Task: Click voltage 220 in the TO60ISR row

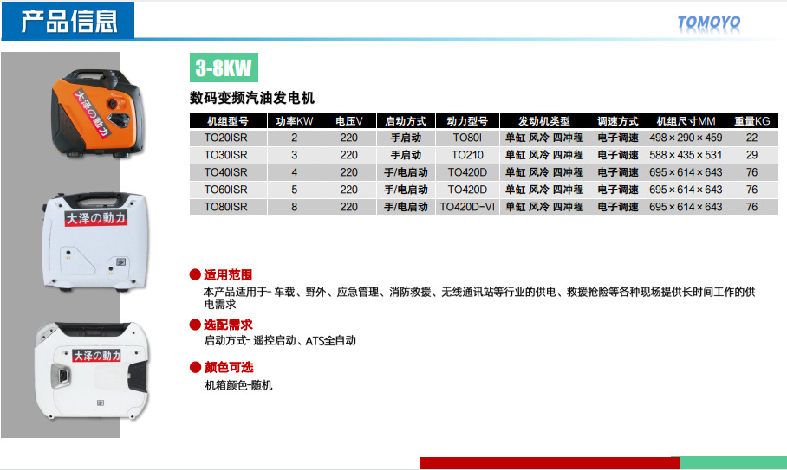Action: point(348,190)
